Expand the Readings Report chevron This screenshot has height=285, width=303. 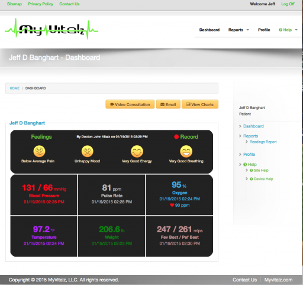pyautogui.click(x=247, y=142)
